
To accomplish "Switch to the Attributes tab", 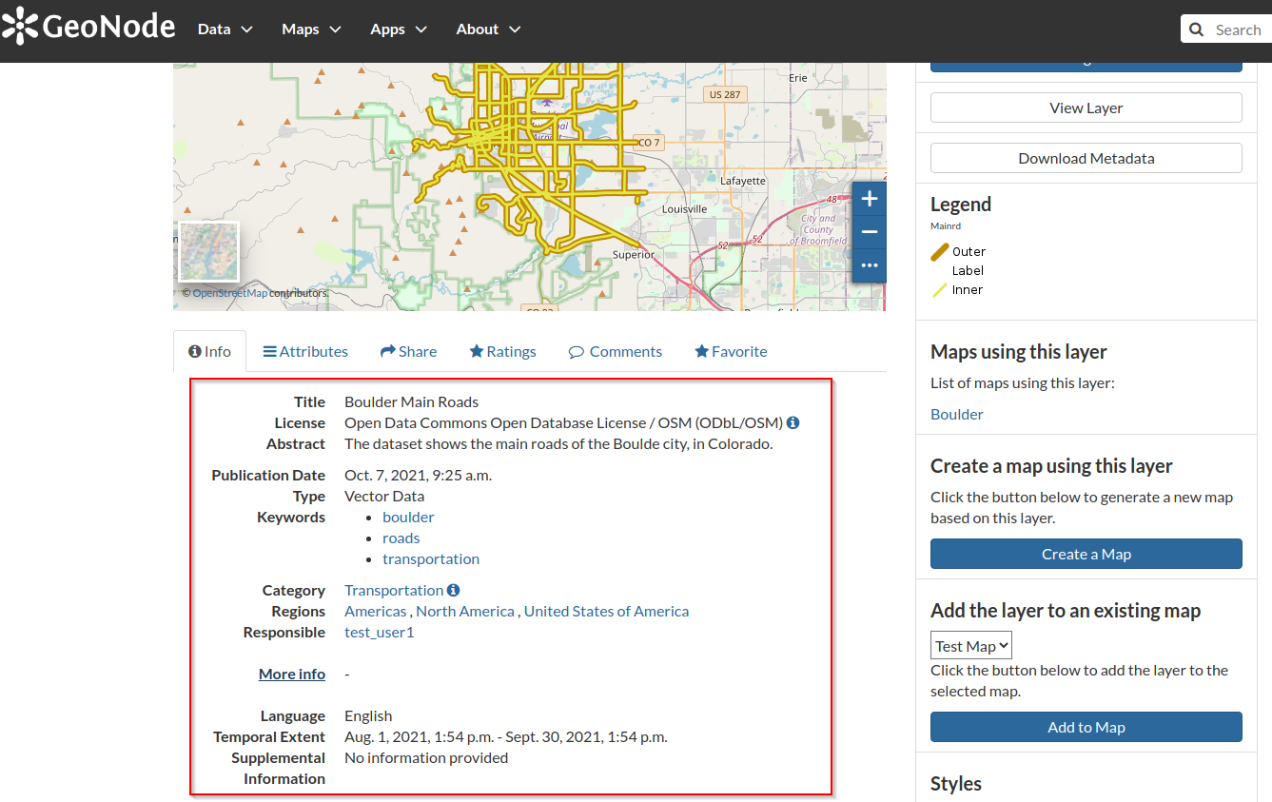I will 305,351.
